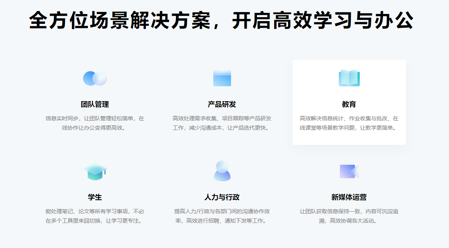This screenshot has width=449, height=248.
Task: Open the 产品研发 title link
Action: pos(222,104)
